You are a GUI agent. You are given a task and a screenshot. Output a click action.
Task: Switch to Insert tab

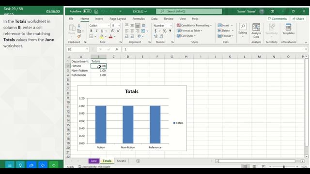(99, 19)
